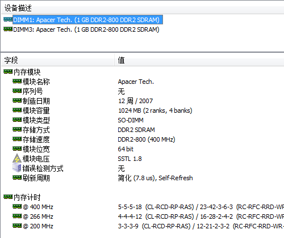
Task: Select the 64 bit value
Action: [x=126, y=149]
